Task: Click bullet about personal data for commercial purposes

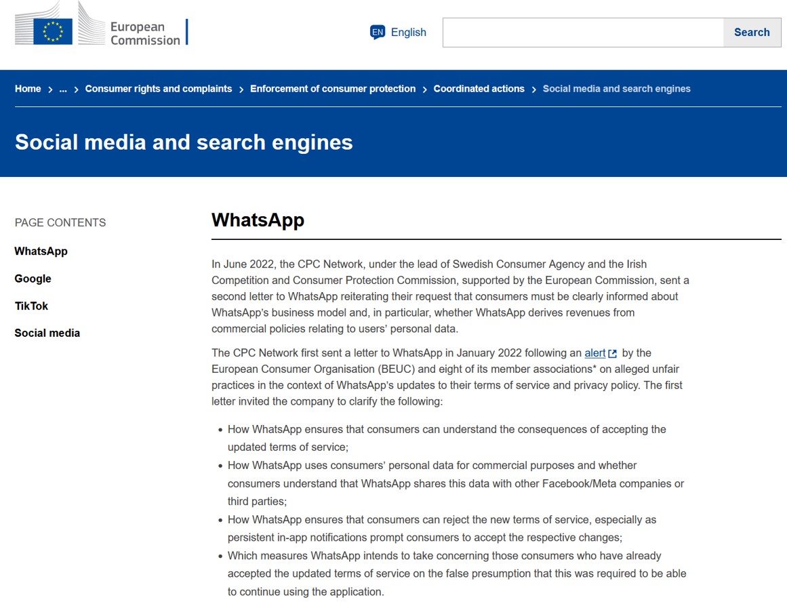Action: (x=456, y=483)
